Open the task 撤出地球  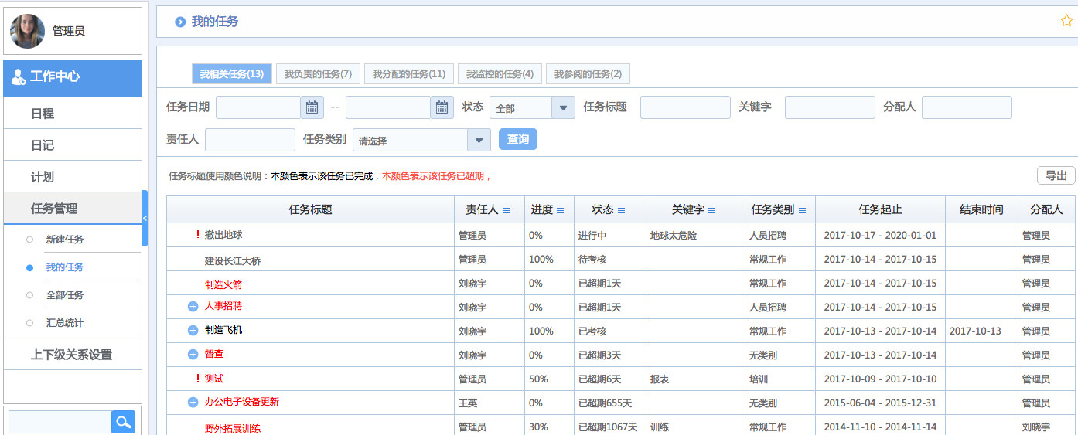223,235
